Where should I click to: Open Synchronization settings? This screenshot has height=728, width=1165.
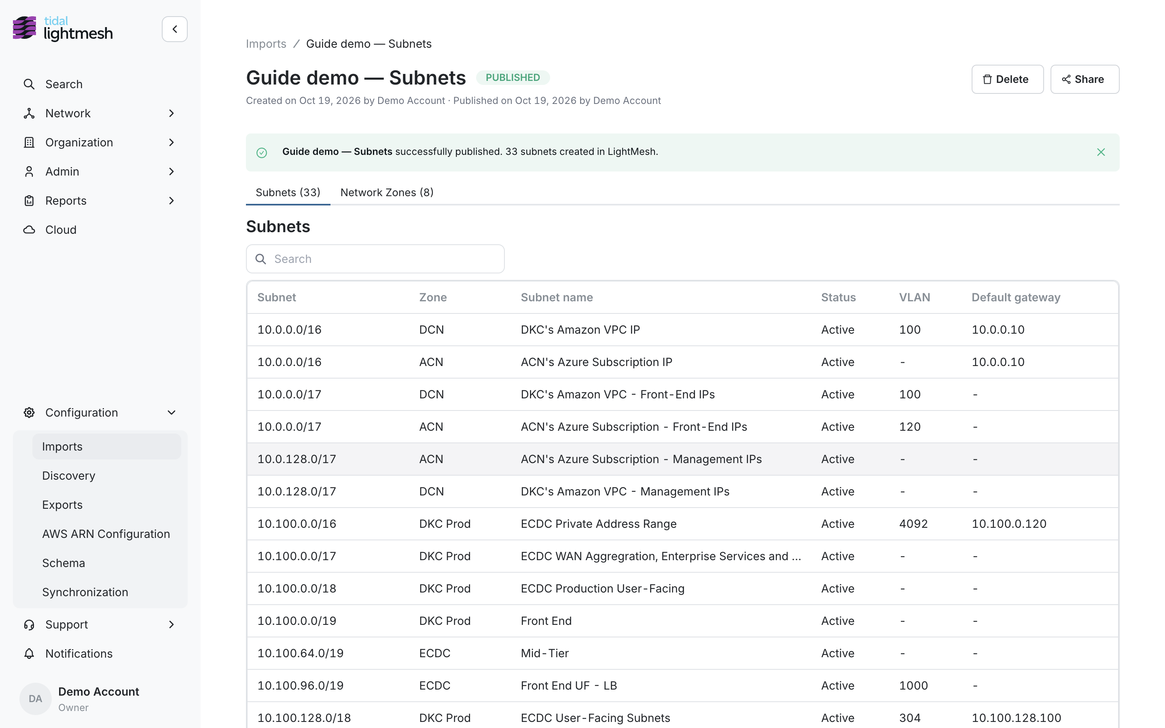point(106,592)
